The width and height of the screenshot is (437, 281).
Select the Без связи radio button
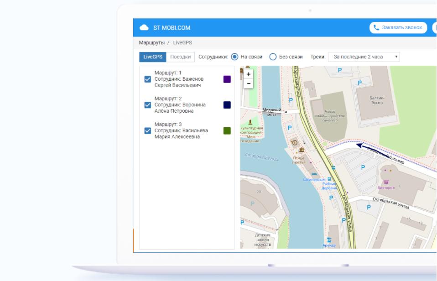(x=273, y=57)
